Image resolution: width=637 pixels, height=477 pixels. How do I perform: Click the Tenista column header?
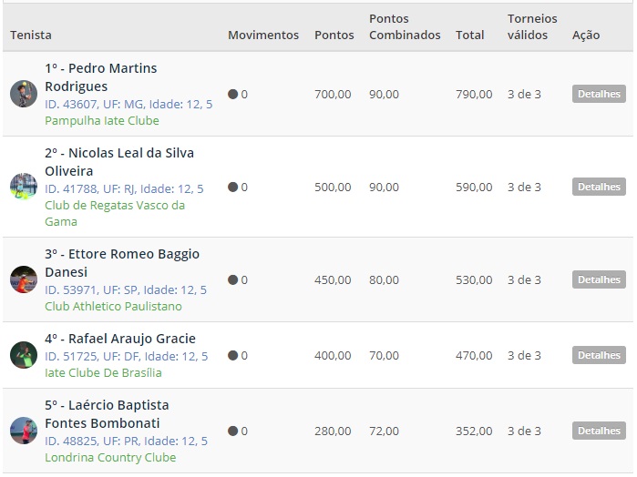click(31, 36)
